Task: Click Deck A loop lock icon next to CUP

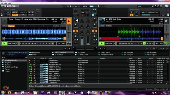Action: coord(17,43)
